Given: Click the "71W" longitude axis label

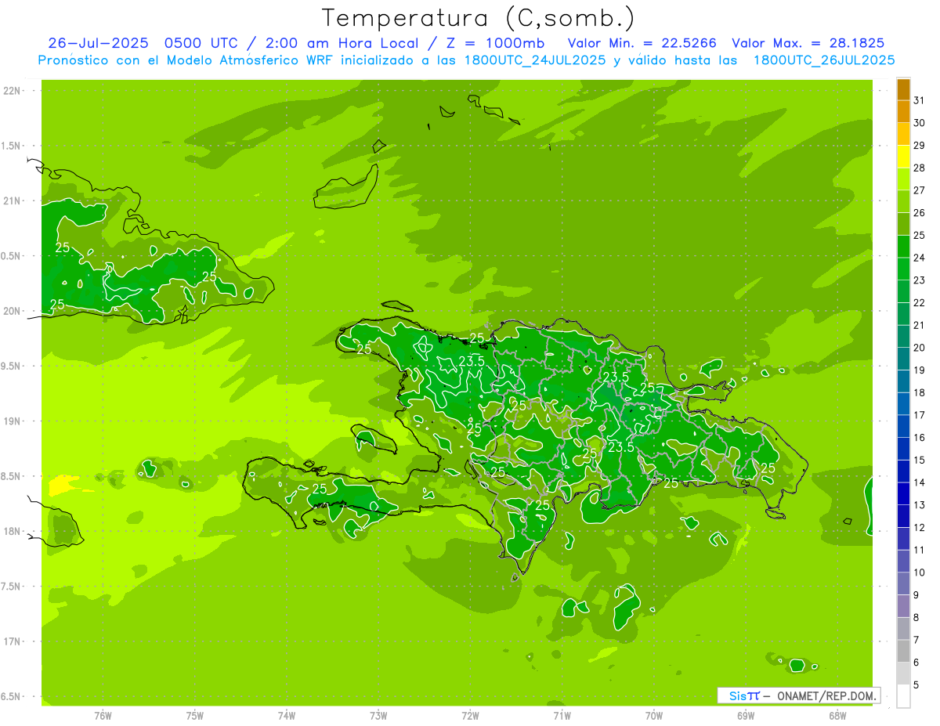Looking at the screenshot, I should (562, 716).
